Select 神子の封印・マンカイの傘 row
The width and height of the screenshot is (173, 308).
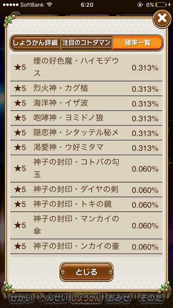(x=86, y=225)
